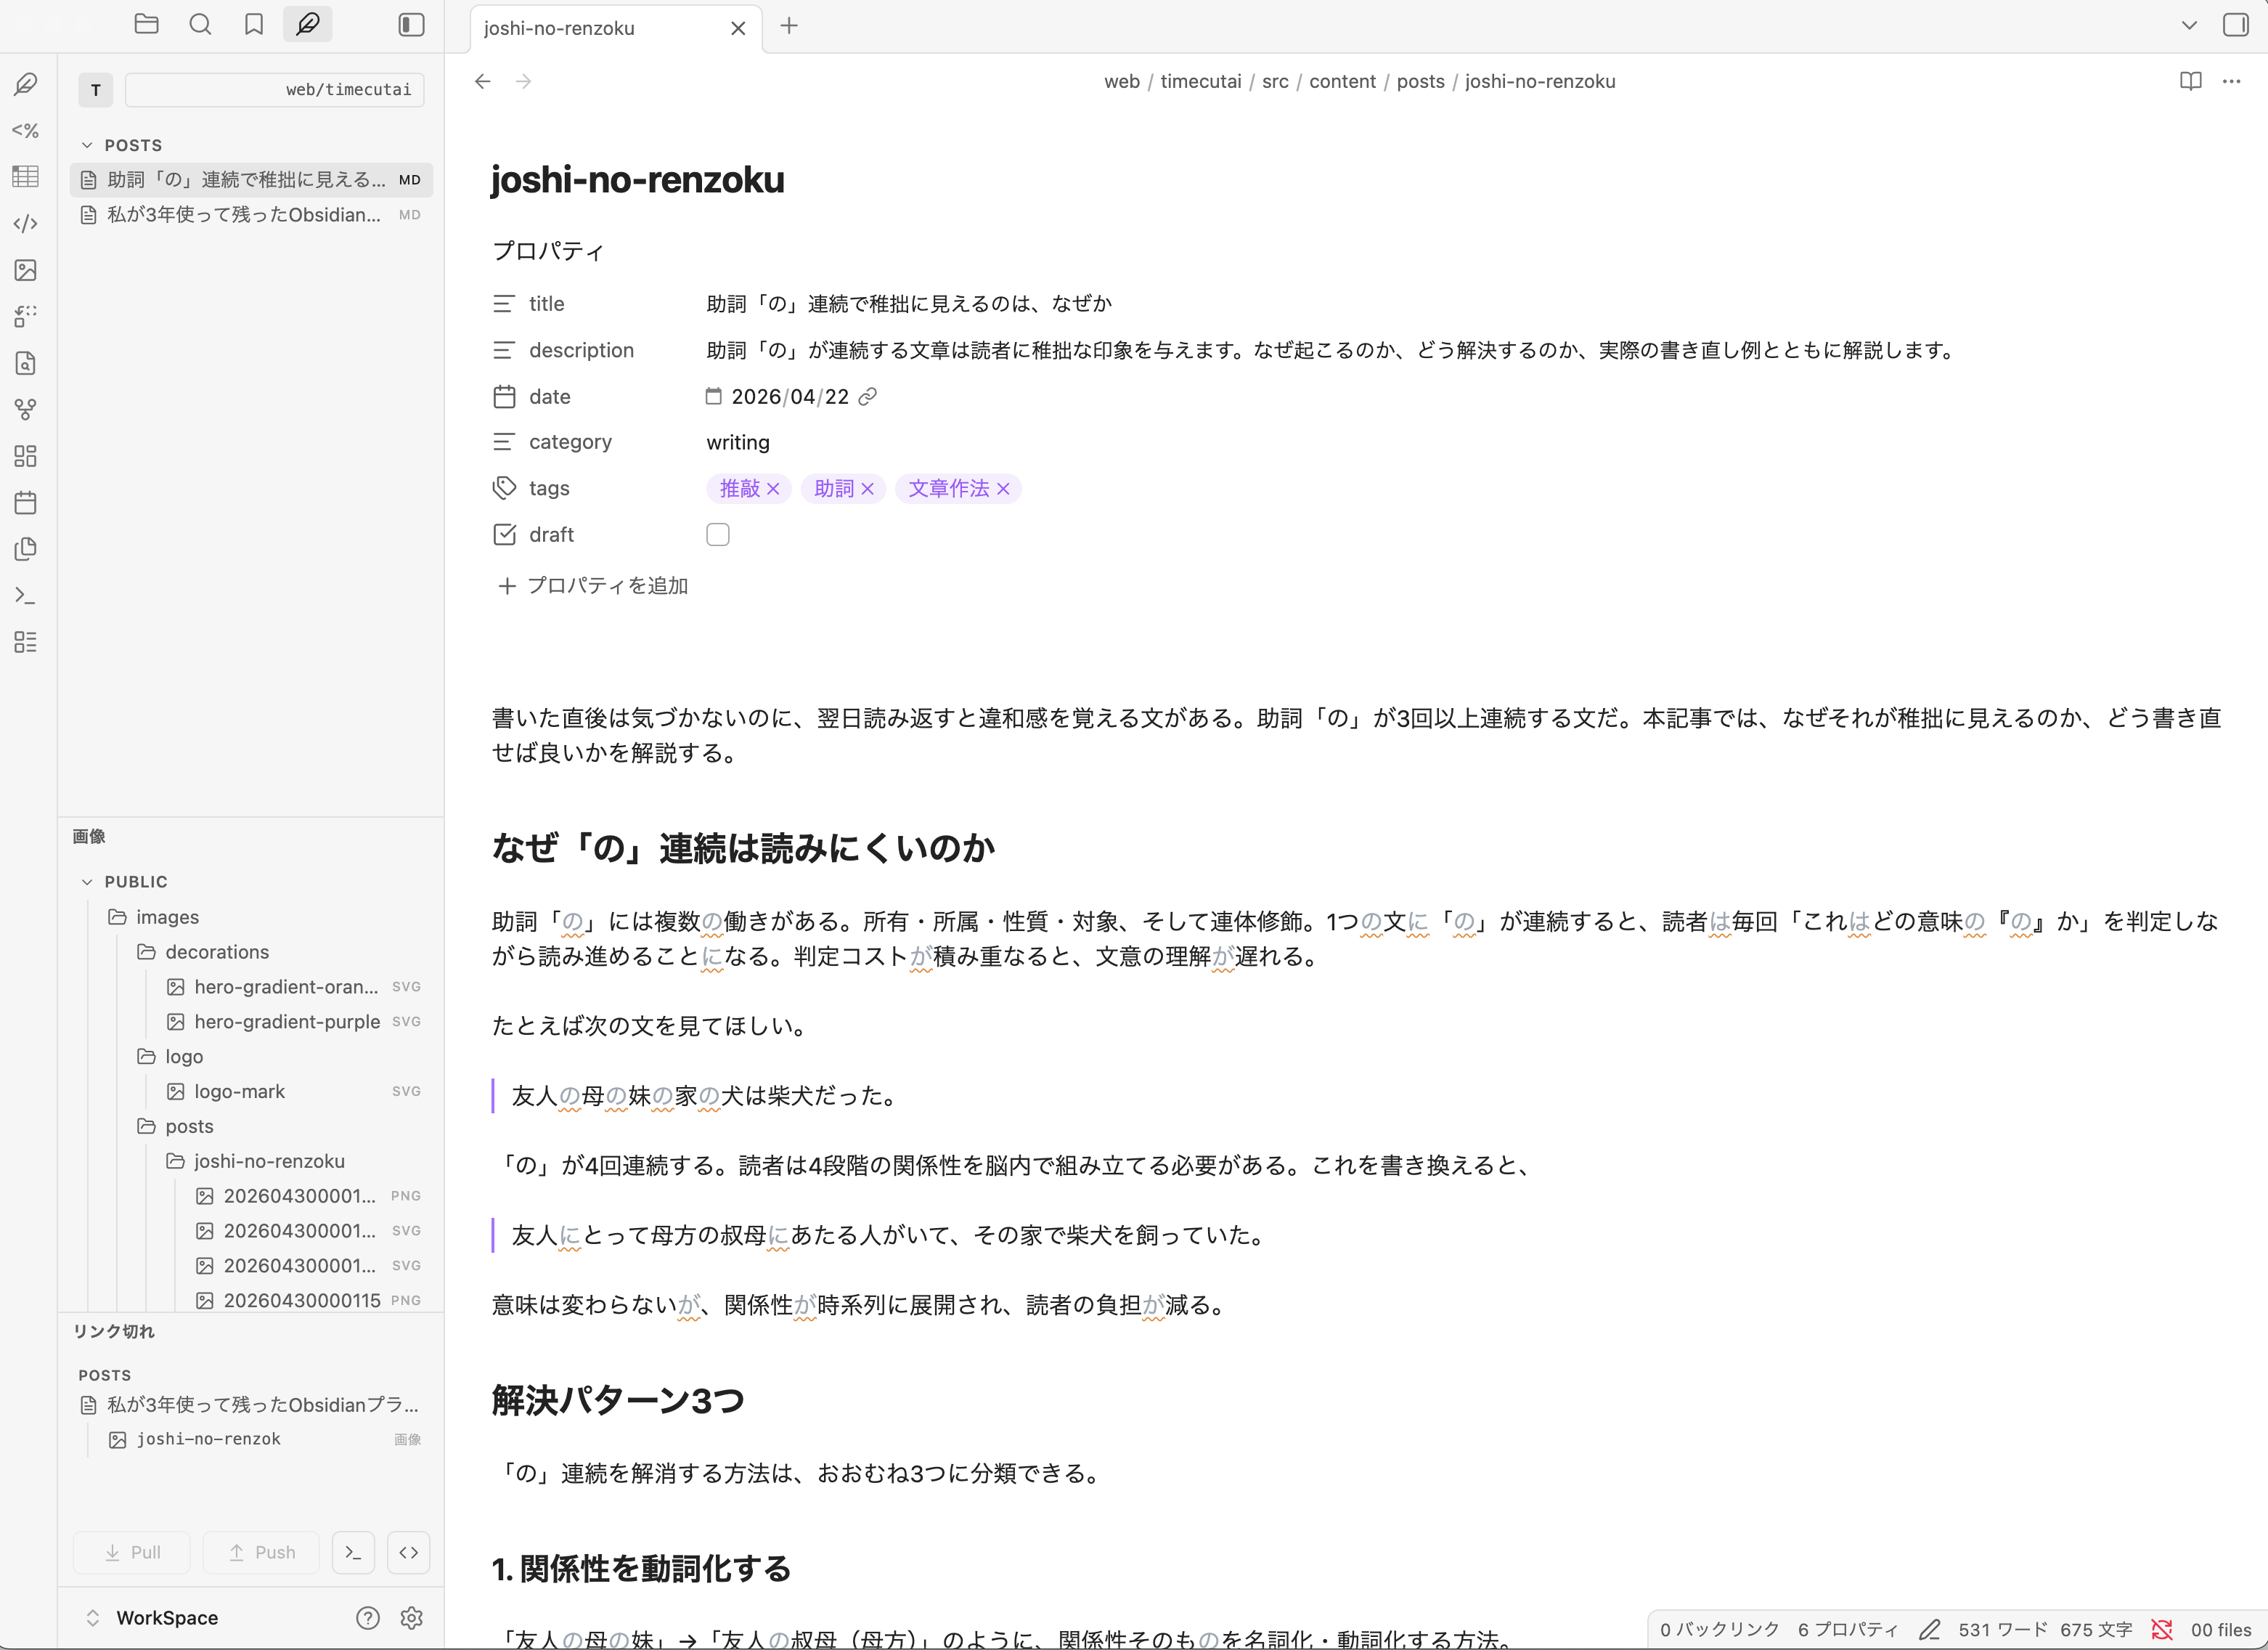Open the copy files ribbon icon
Viewport: 2268px width, 1650px height.
(26, 549)
